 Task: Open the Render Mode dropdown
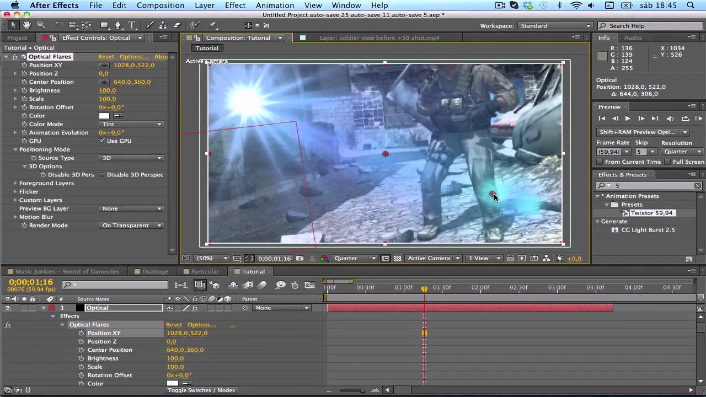tap(131, 226)
